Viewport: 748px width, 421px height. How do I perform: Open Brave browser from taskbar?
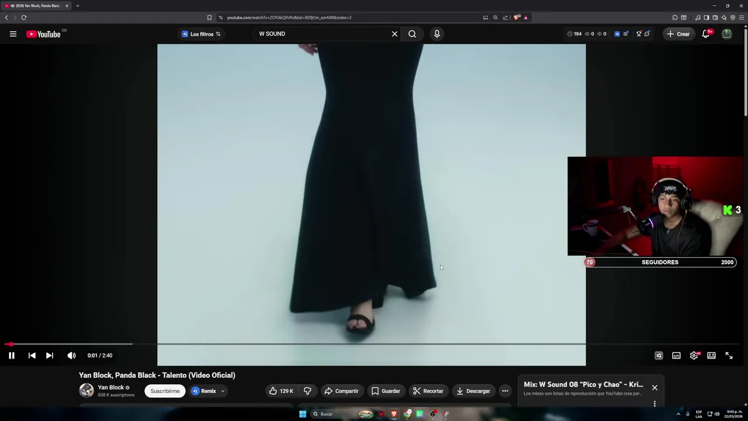(x=394, y=414)
